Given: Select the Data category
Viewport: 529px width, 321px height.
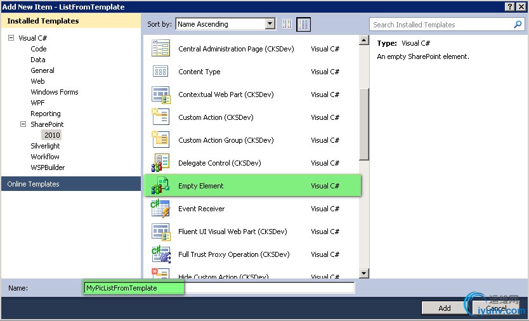Looking at the screenshot, I should [x=38, y=60].
